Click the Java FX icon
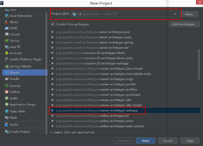 pos(7,47)
